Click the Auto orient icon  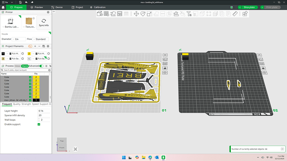[x=113, y=14]
